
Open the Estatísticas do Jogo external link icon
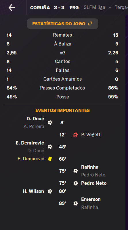90,24
